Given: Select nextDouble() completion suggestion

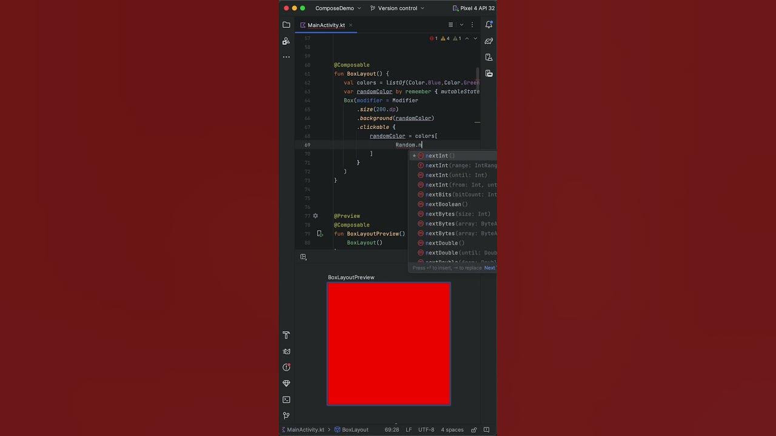Looking at the screenshot, I should coord(453,243).
